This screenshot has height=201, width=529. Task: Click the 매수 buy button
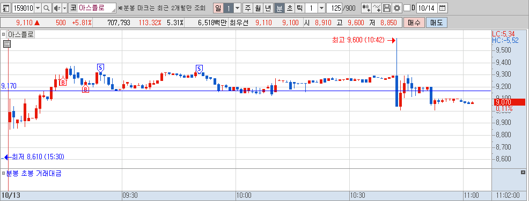tap(414, 23)
